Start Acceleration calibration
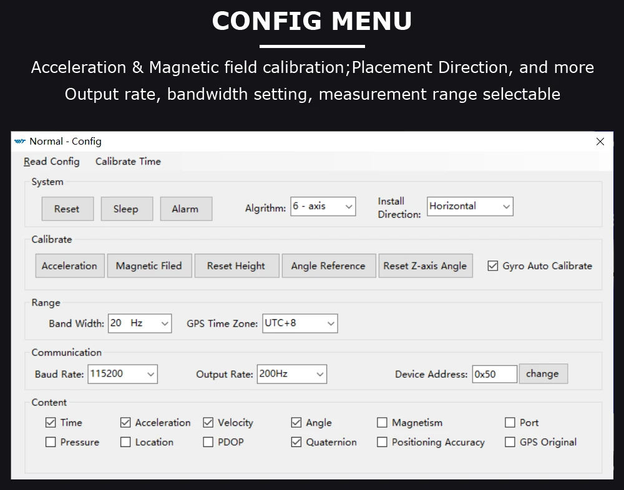Image resolution: width=624 pixels, height=490 pixels. (x=69, y=266)
